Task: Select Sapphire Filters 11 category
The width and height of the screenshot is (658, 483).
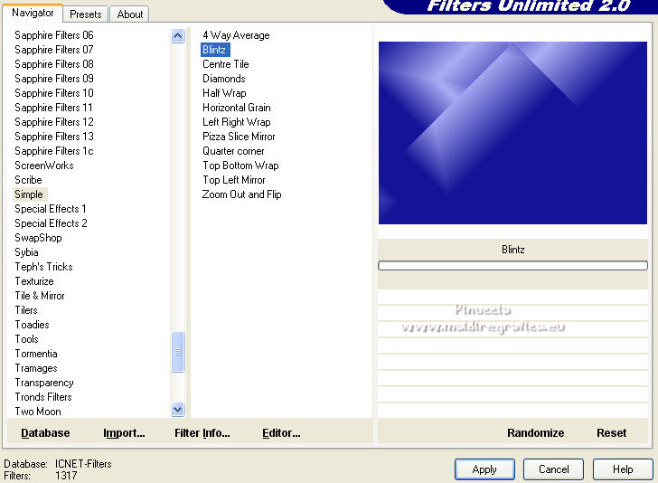Action: (x=53, y=108)
